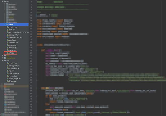Open urls.py in the project tree

click(11, 53)
